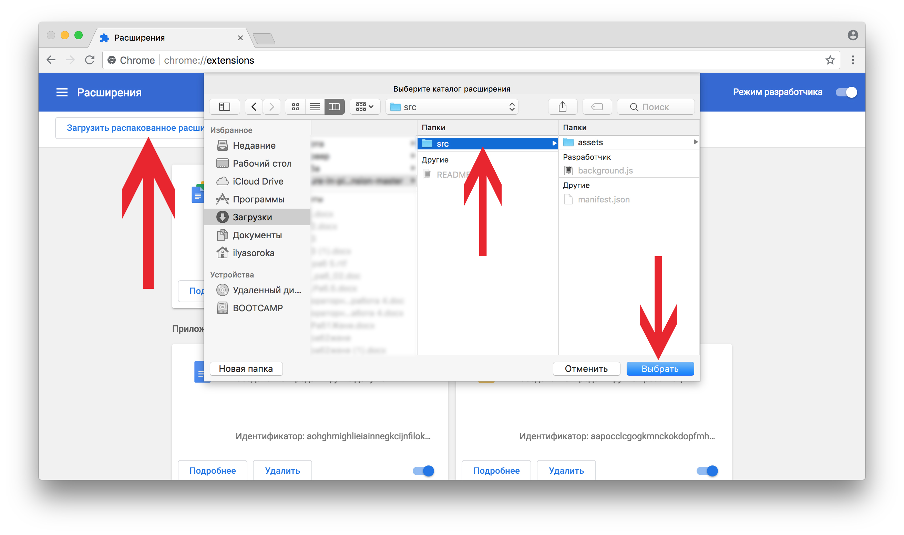The width and height of the screenshot is (904, 535).
Task: Open a new browser tab
Action: click(x=265, y=38)
